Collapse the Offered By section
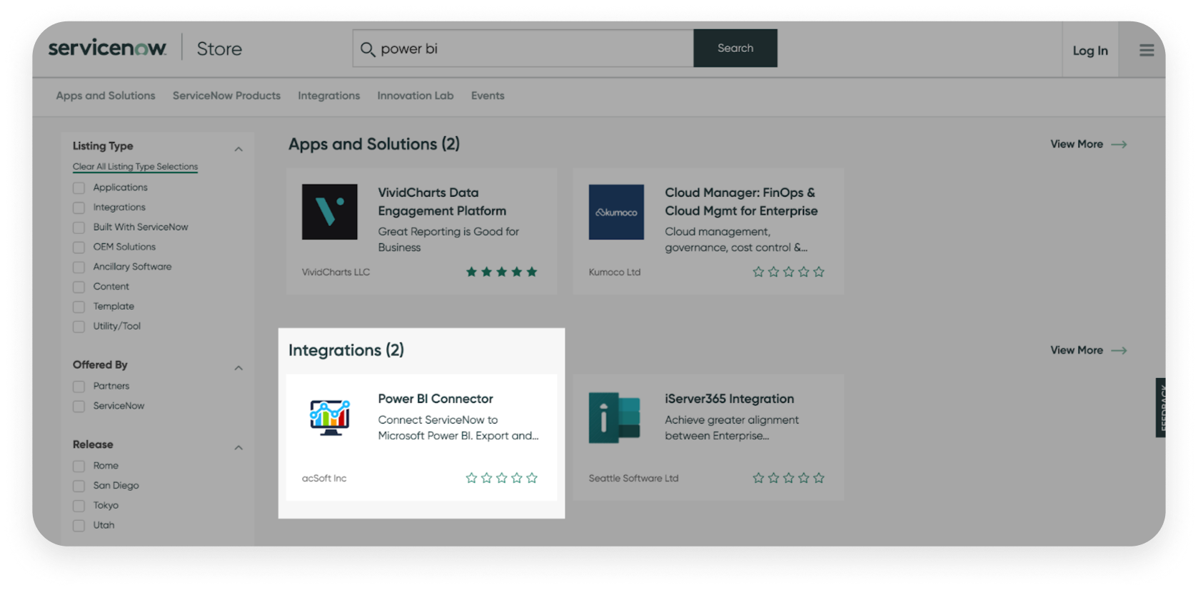This screenshot has height=590, width=1198. click(x=238, y=368)
